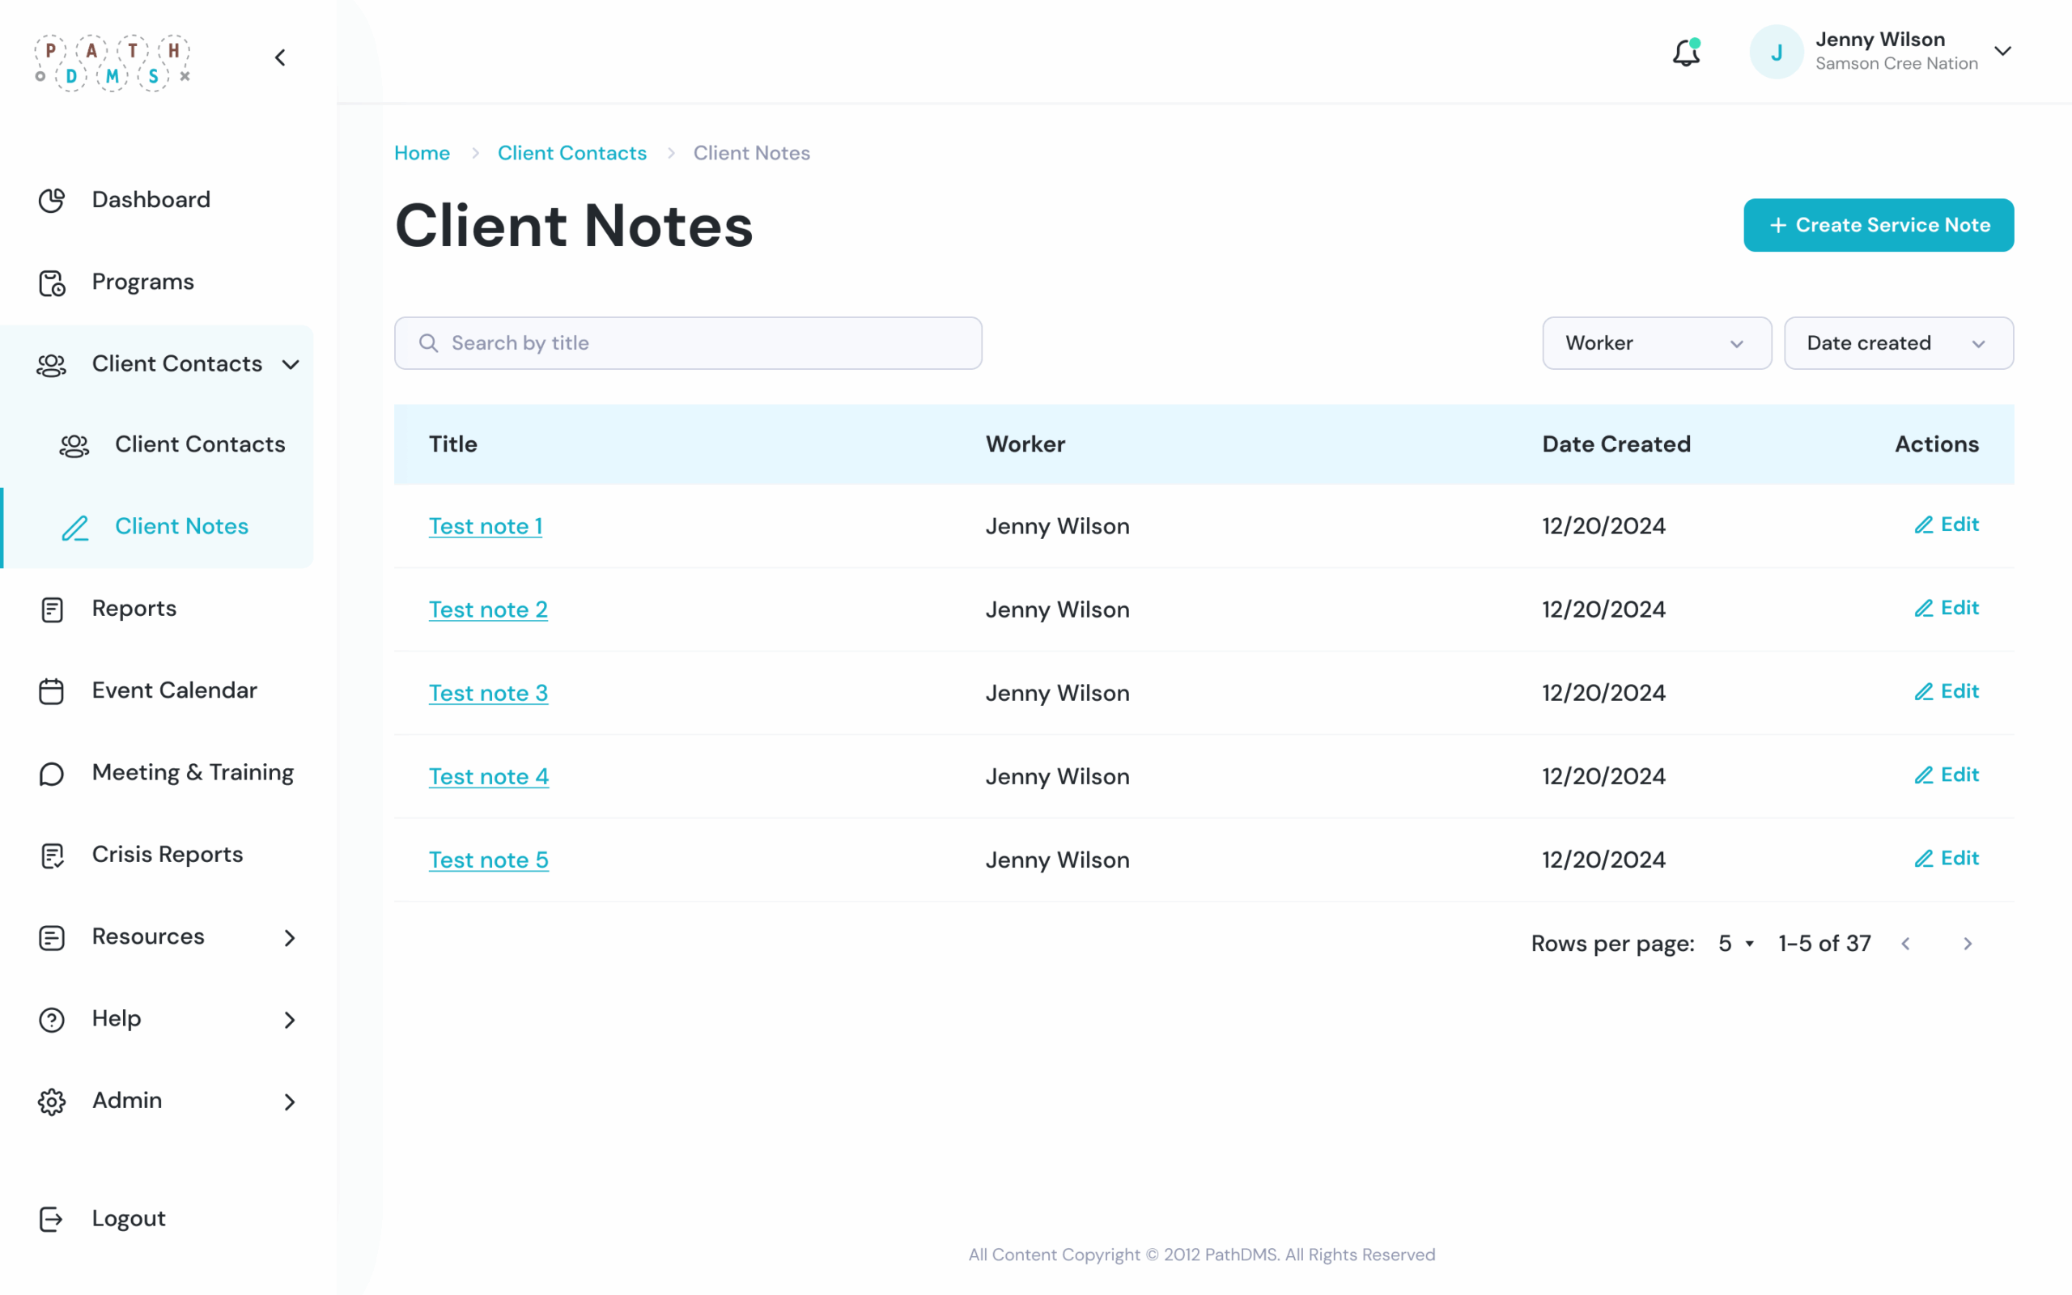
Task: Click Logout in the sidebar
Action: (x=129, y=1218)
